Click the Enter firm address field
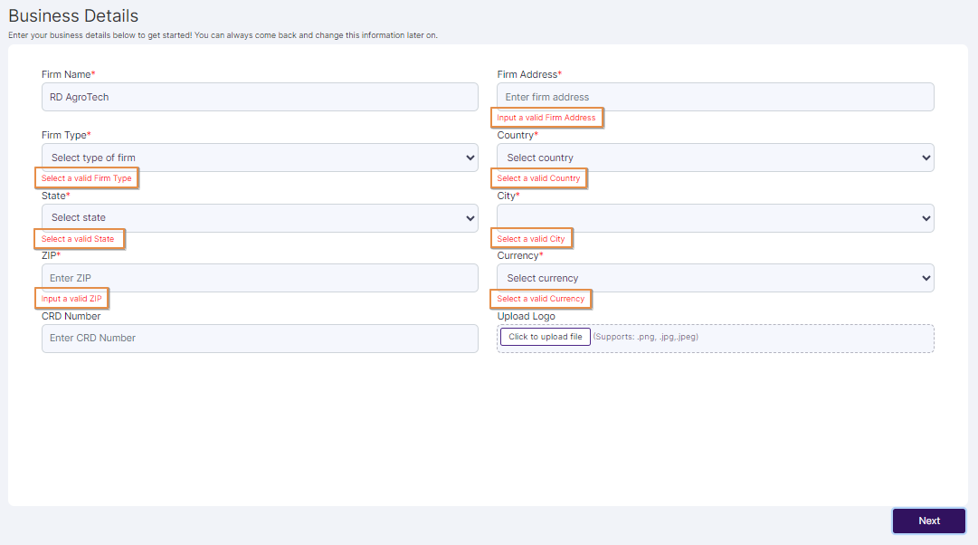The width and height of the screenshot is (978, 545). 715,96
